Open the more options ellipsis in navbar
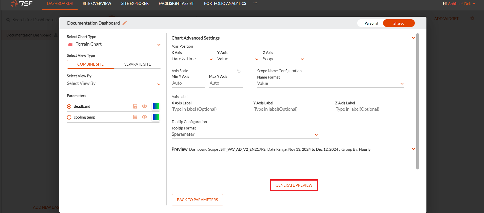Image resolution: width=484 pixels, height=213 pixels. [255, 3]
